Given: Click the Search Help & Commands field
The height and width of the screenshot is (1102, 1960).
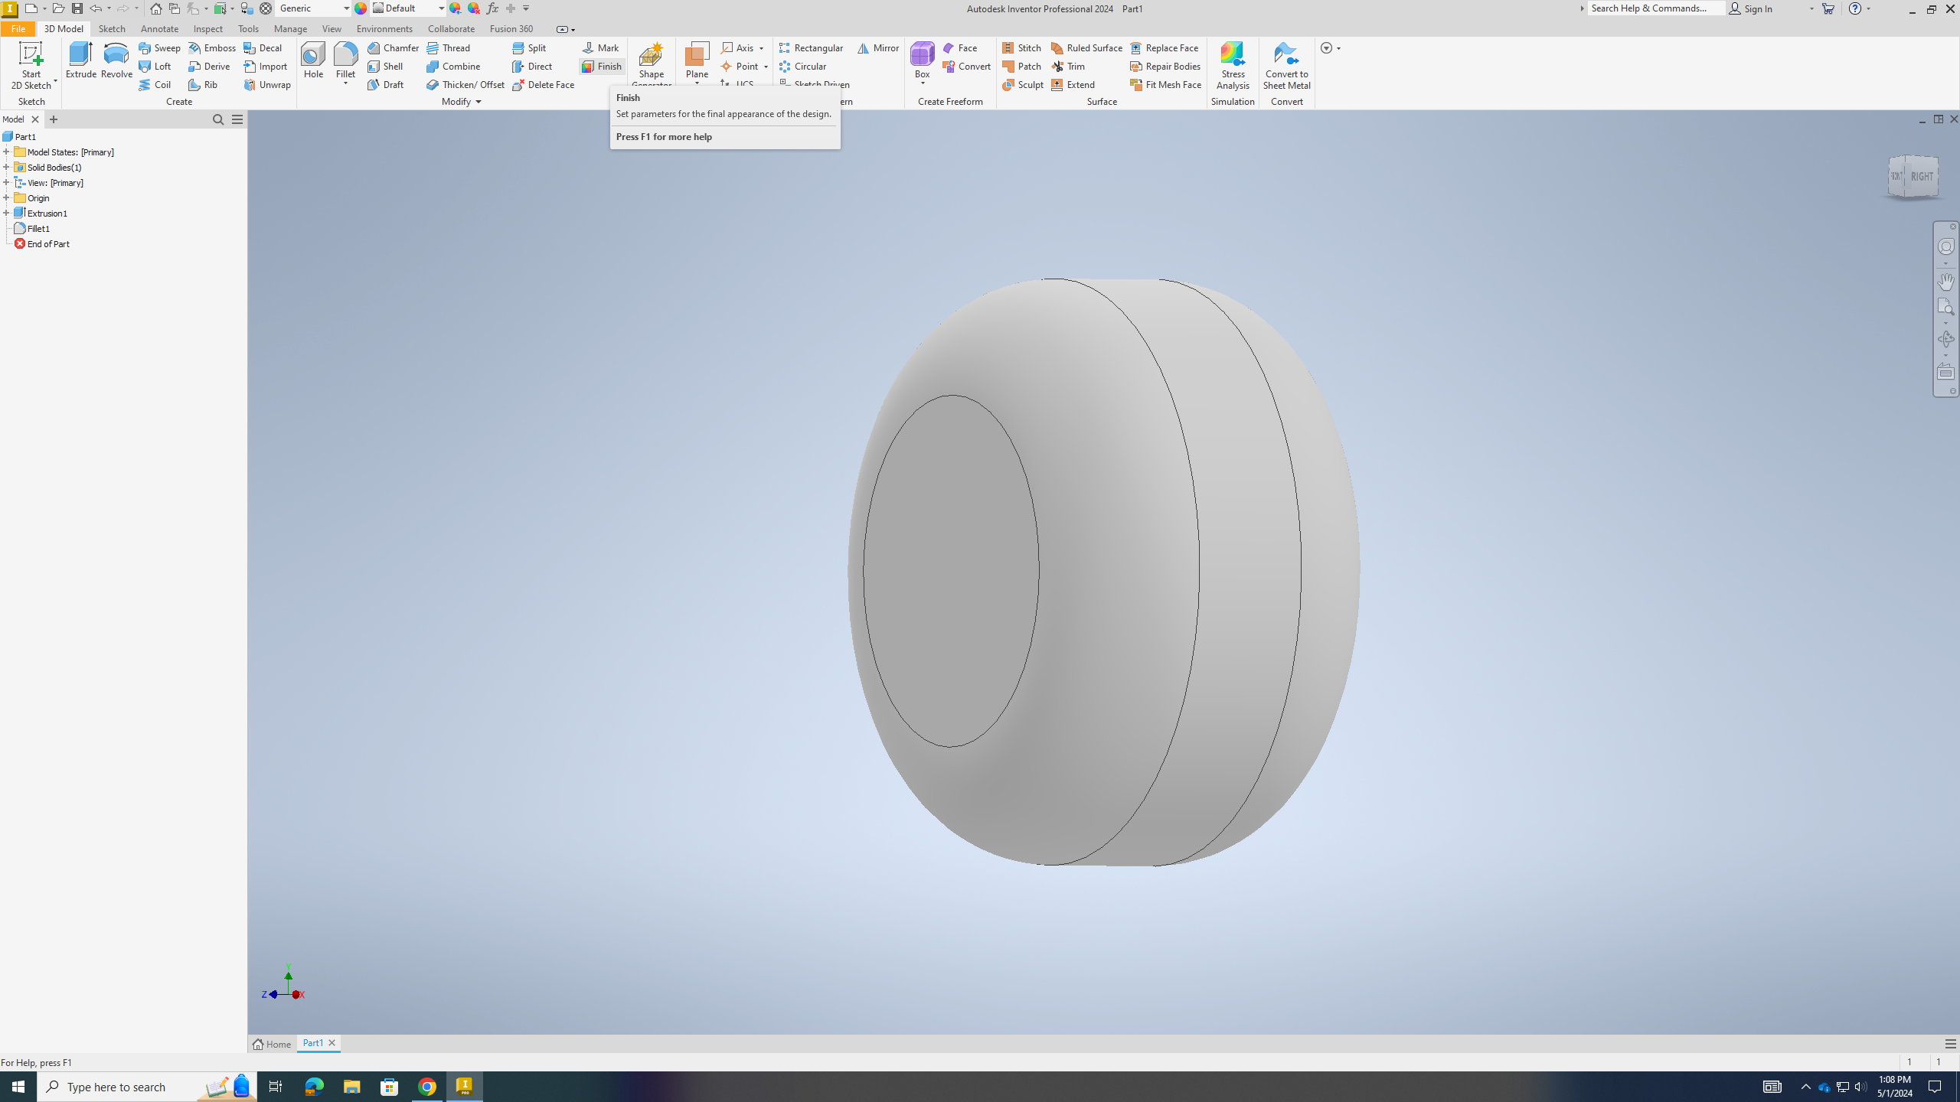Looking at the screenshot, I should coord(1656,8).
